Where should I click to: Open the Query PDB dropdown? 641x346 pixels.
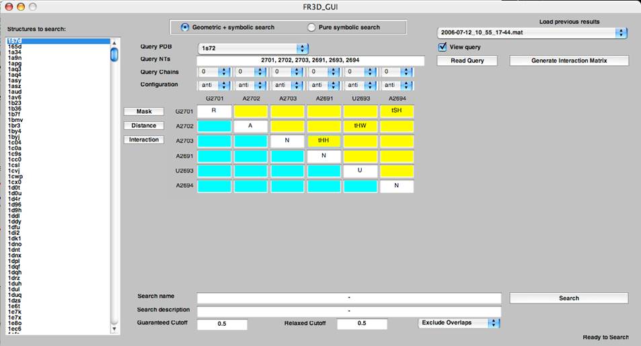tap(252, 48)
